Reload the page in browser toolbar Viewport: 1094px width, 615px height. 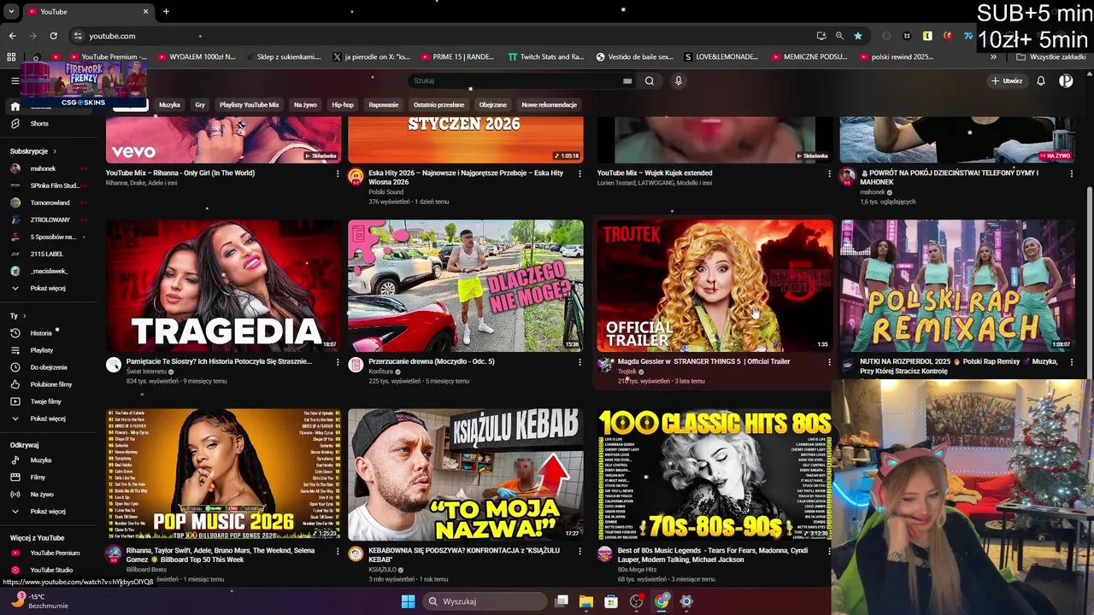click(x=53, y=36)
